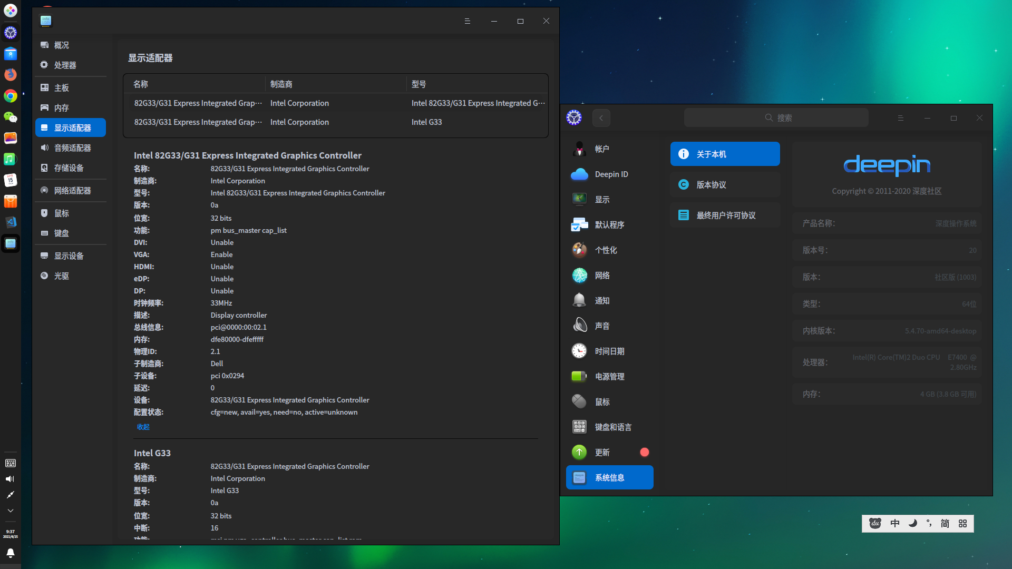
Task: Open control center hamburger menu
Action: [900, 118]
